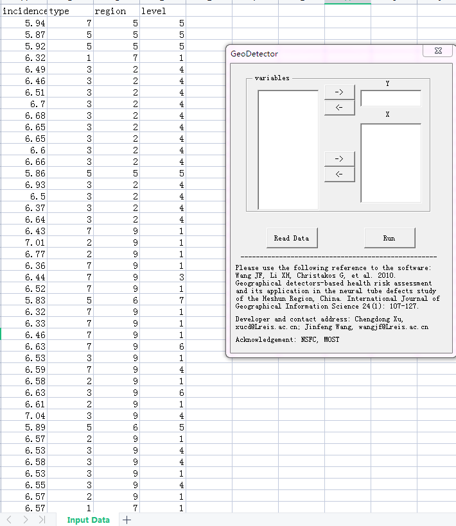Select the incidence cell 6.77

(24, 254)
